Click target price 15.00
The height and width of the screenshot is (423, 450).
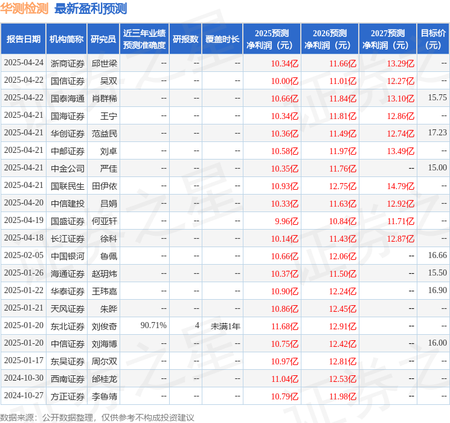coord(437,168)
